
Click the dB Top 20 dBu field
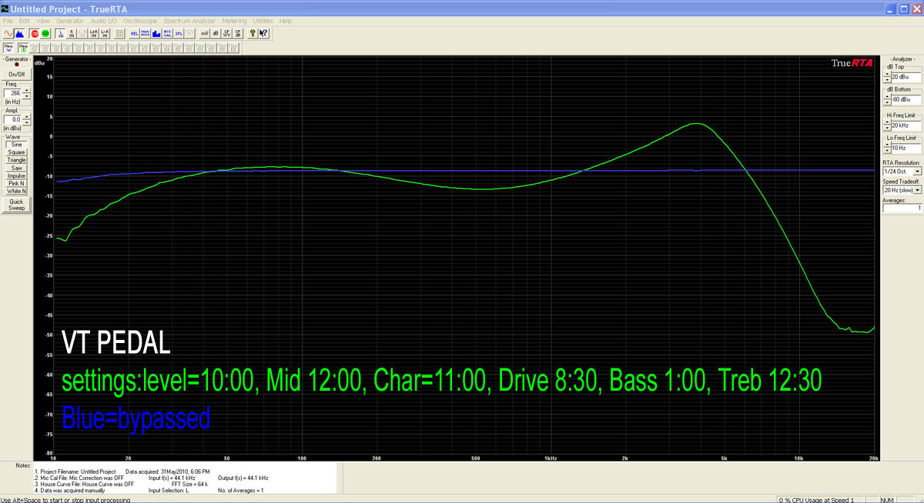pos(906,77)
